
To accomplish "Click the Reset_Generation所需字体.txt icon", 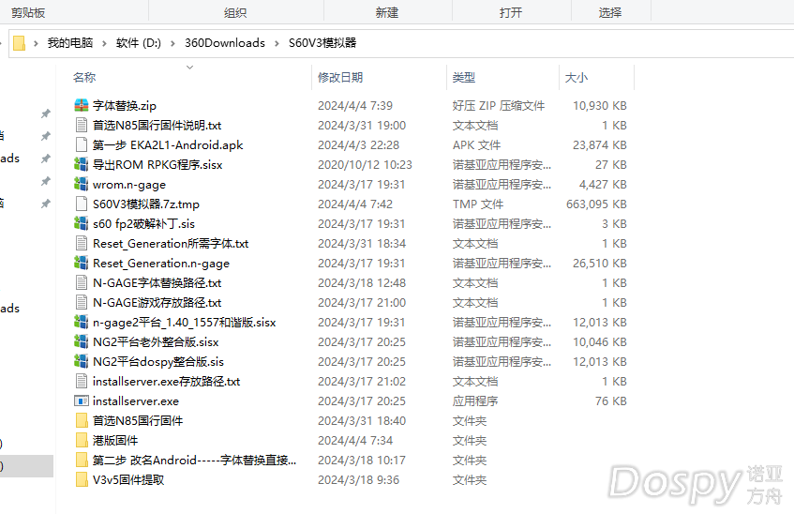I will pos(81,243).
